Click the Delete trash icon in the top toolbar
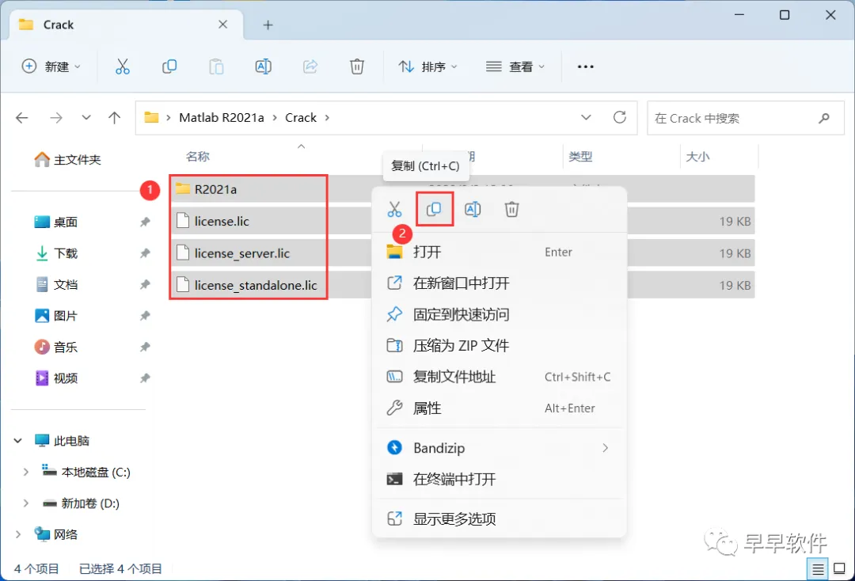 (356, 66)
